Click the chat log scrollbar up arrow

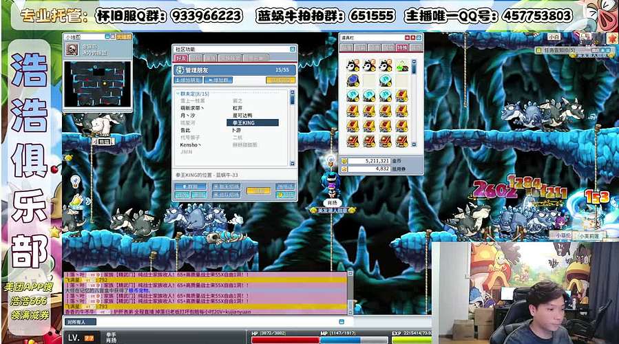(x=350, y=273)
